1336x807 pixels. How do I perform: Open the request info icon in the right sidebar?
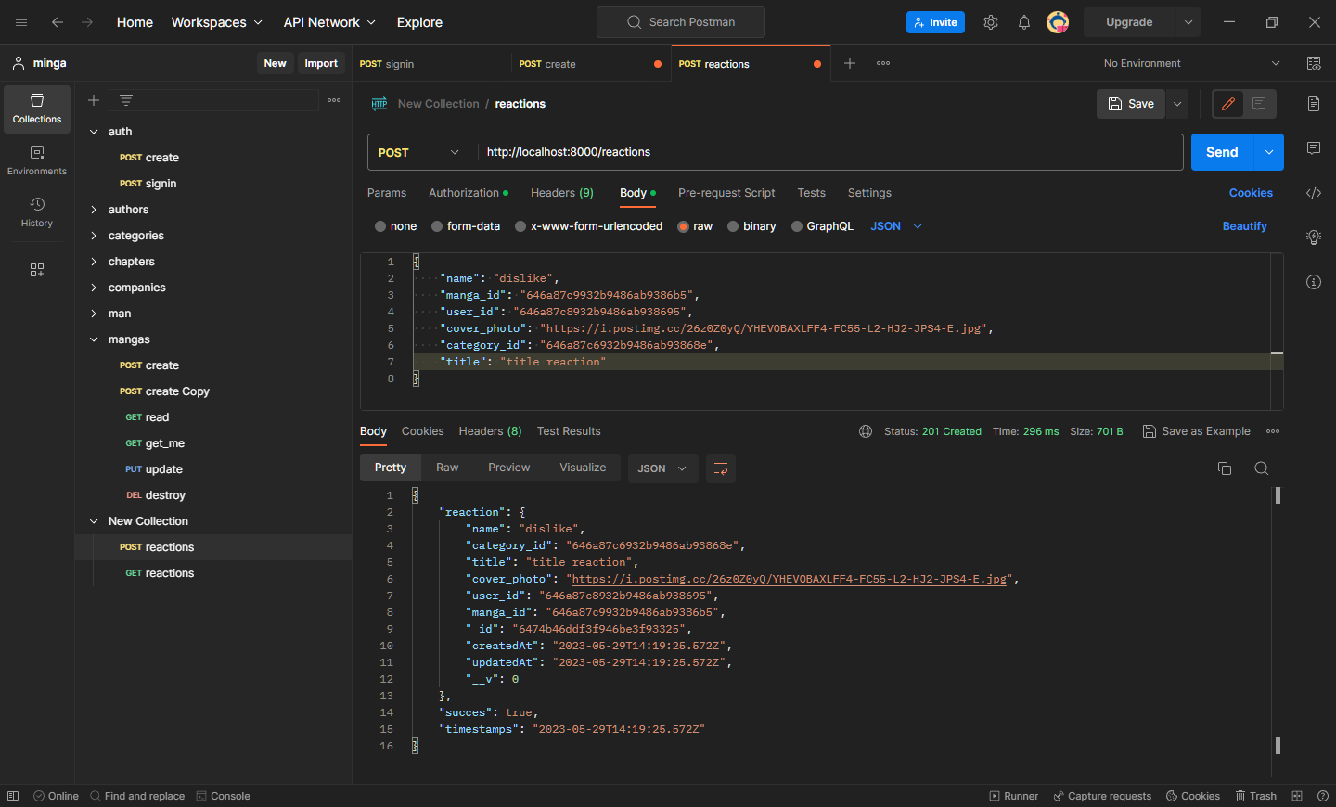tap(1314, 282)
